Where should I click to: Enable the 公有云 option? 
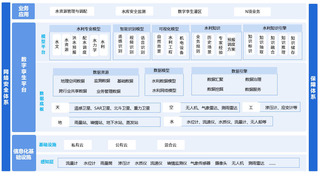pyautogui.click(x=121, y=145)
